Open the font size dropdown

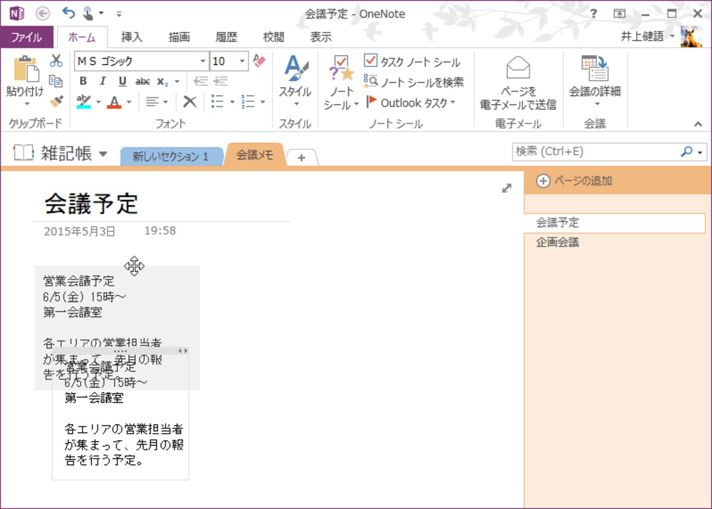242,61
